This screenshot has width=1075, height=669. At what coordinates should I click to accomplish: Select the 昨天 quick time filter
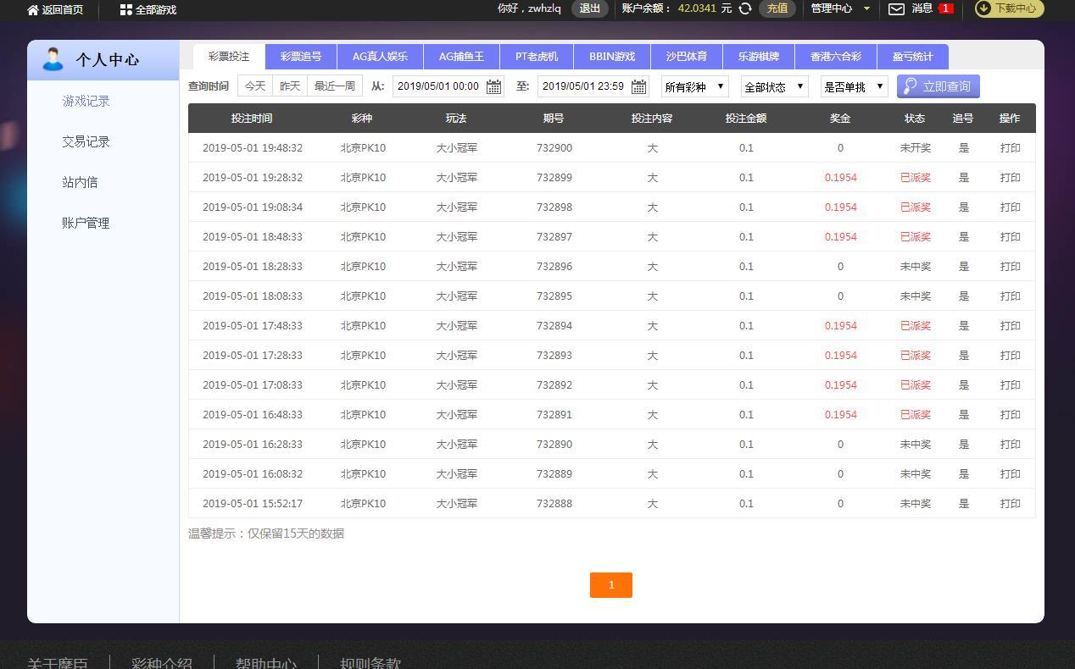pyautogui.click(x=290, y=86)
